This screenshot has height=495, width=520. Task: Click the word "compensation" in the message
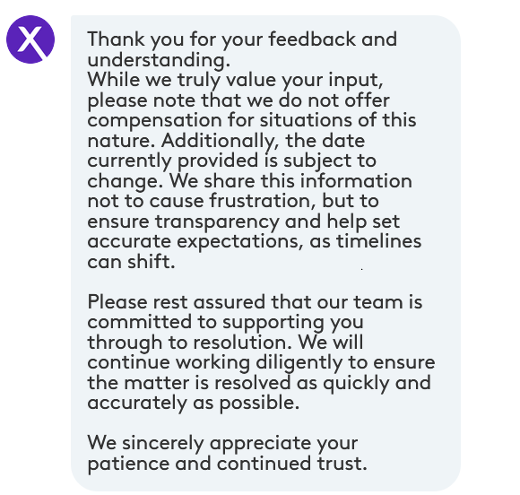pos(154,120)
